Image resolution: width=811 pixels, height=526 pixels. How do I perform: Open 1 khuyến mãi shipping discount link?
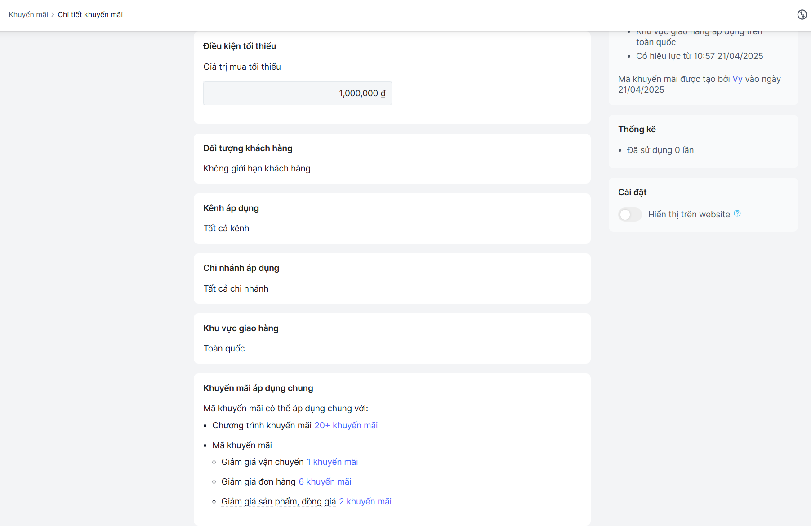pos(332,462)
